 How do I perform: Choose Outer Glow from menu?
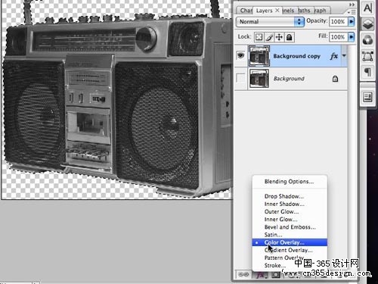290,211
